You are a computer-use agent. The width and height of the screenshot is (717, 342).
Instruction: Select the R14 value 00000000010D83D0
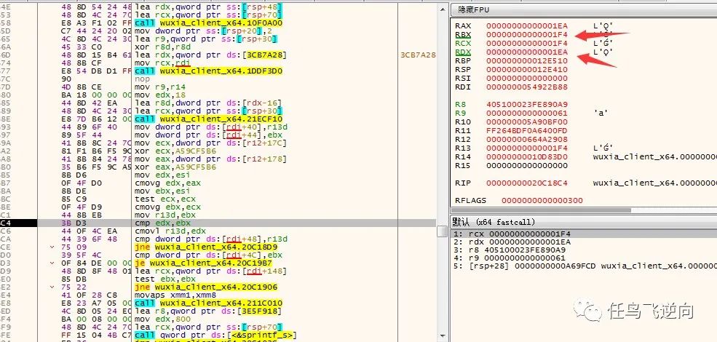[x=527, y=157]
